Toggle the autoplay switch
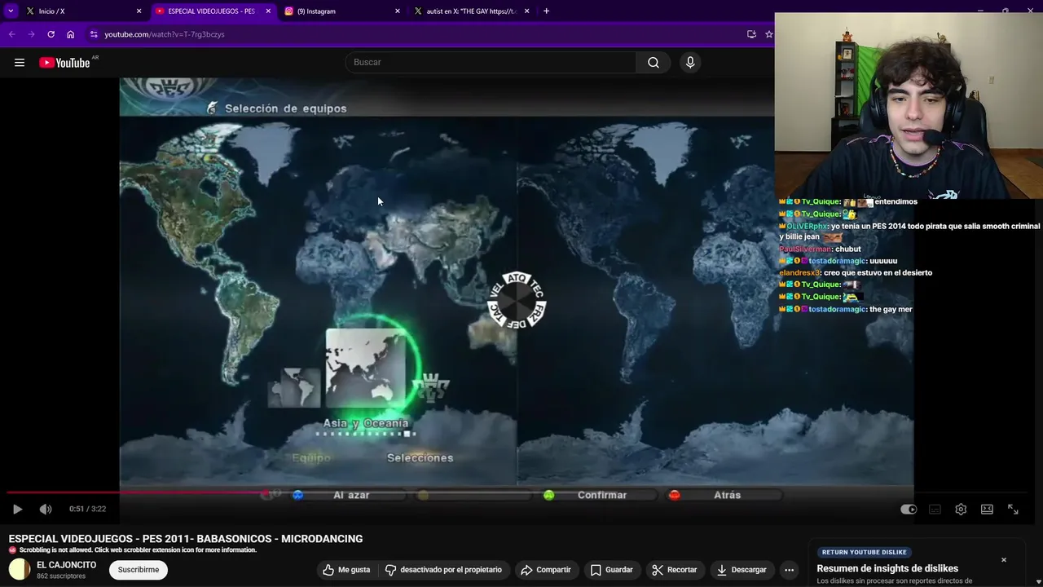 (909, 509)
